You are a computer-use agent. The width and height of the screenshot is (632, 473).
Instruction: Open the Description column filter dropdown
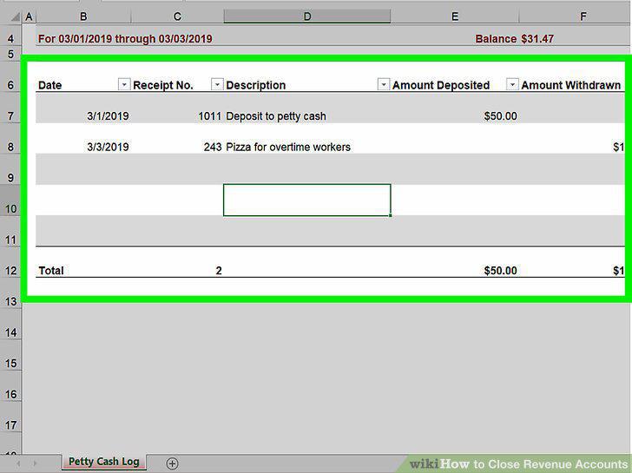[384, 84]
